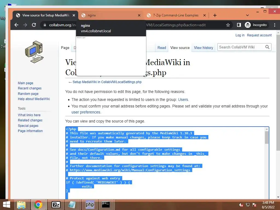Close the View source for Setup MediaWiki tab
Viewport: 280px width, 210px height.
tap(74, 15)
